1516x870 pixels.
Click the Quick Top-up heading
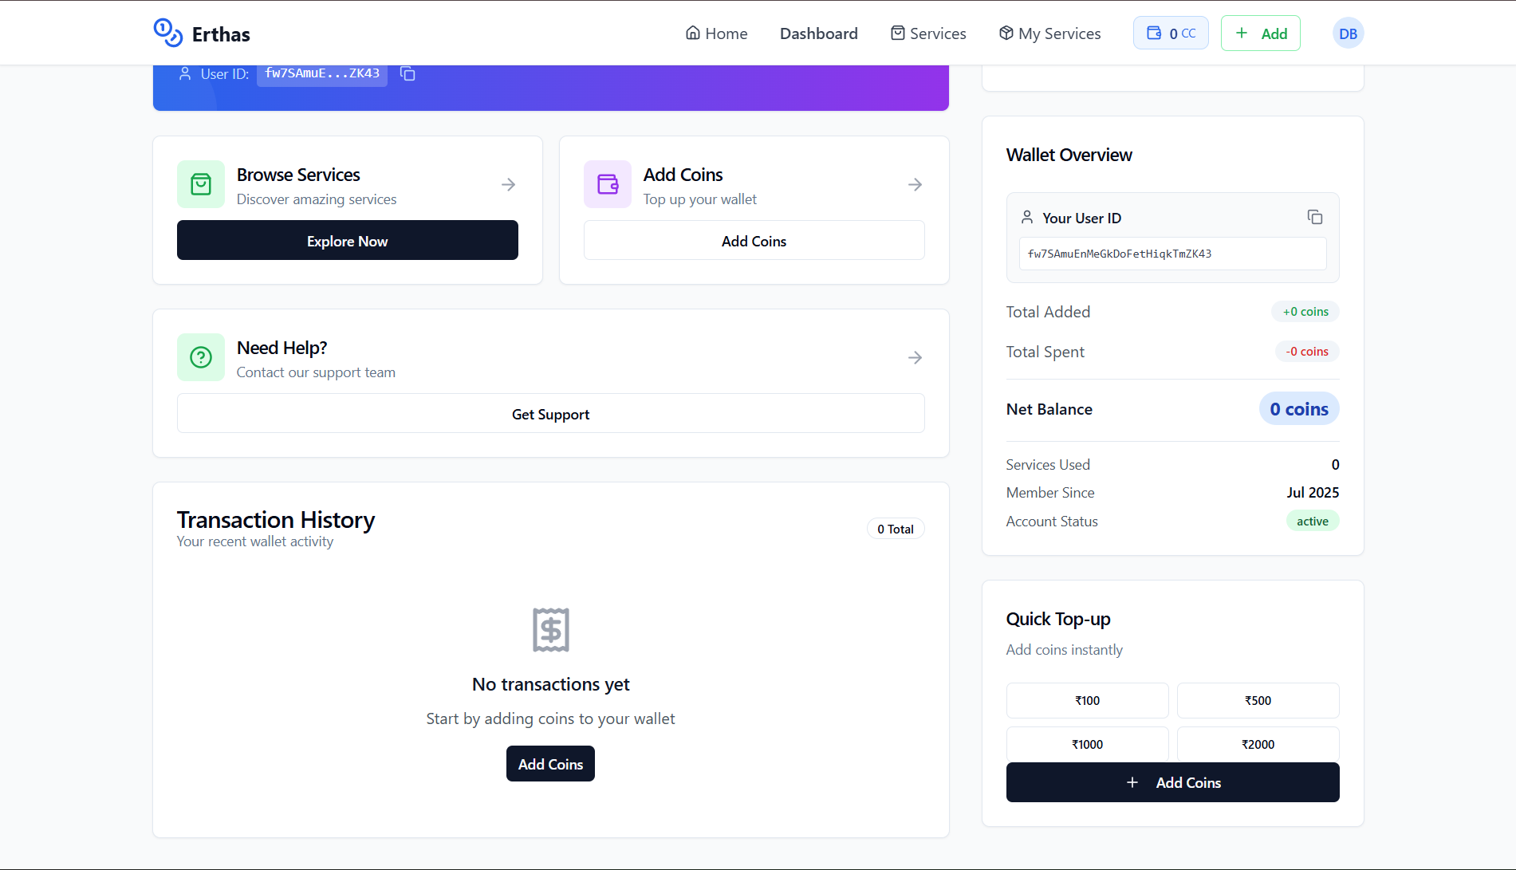[1058, 619]
